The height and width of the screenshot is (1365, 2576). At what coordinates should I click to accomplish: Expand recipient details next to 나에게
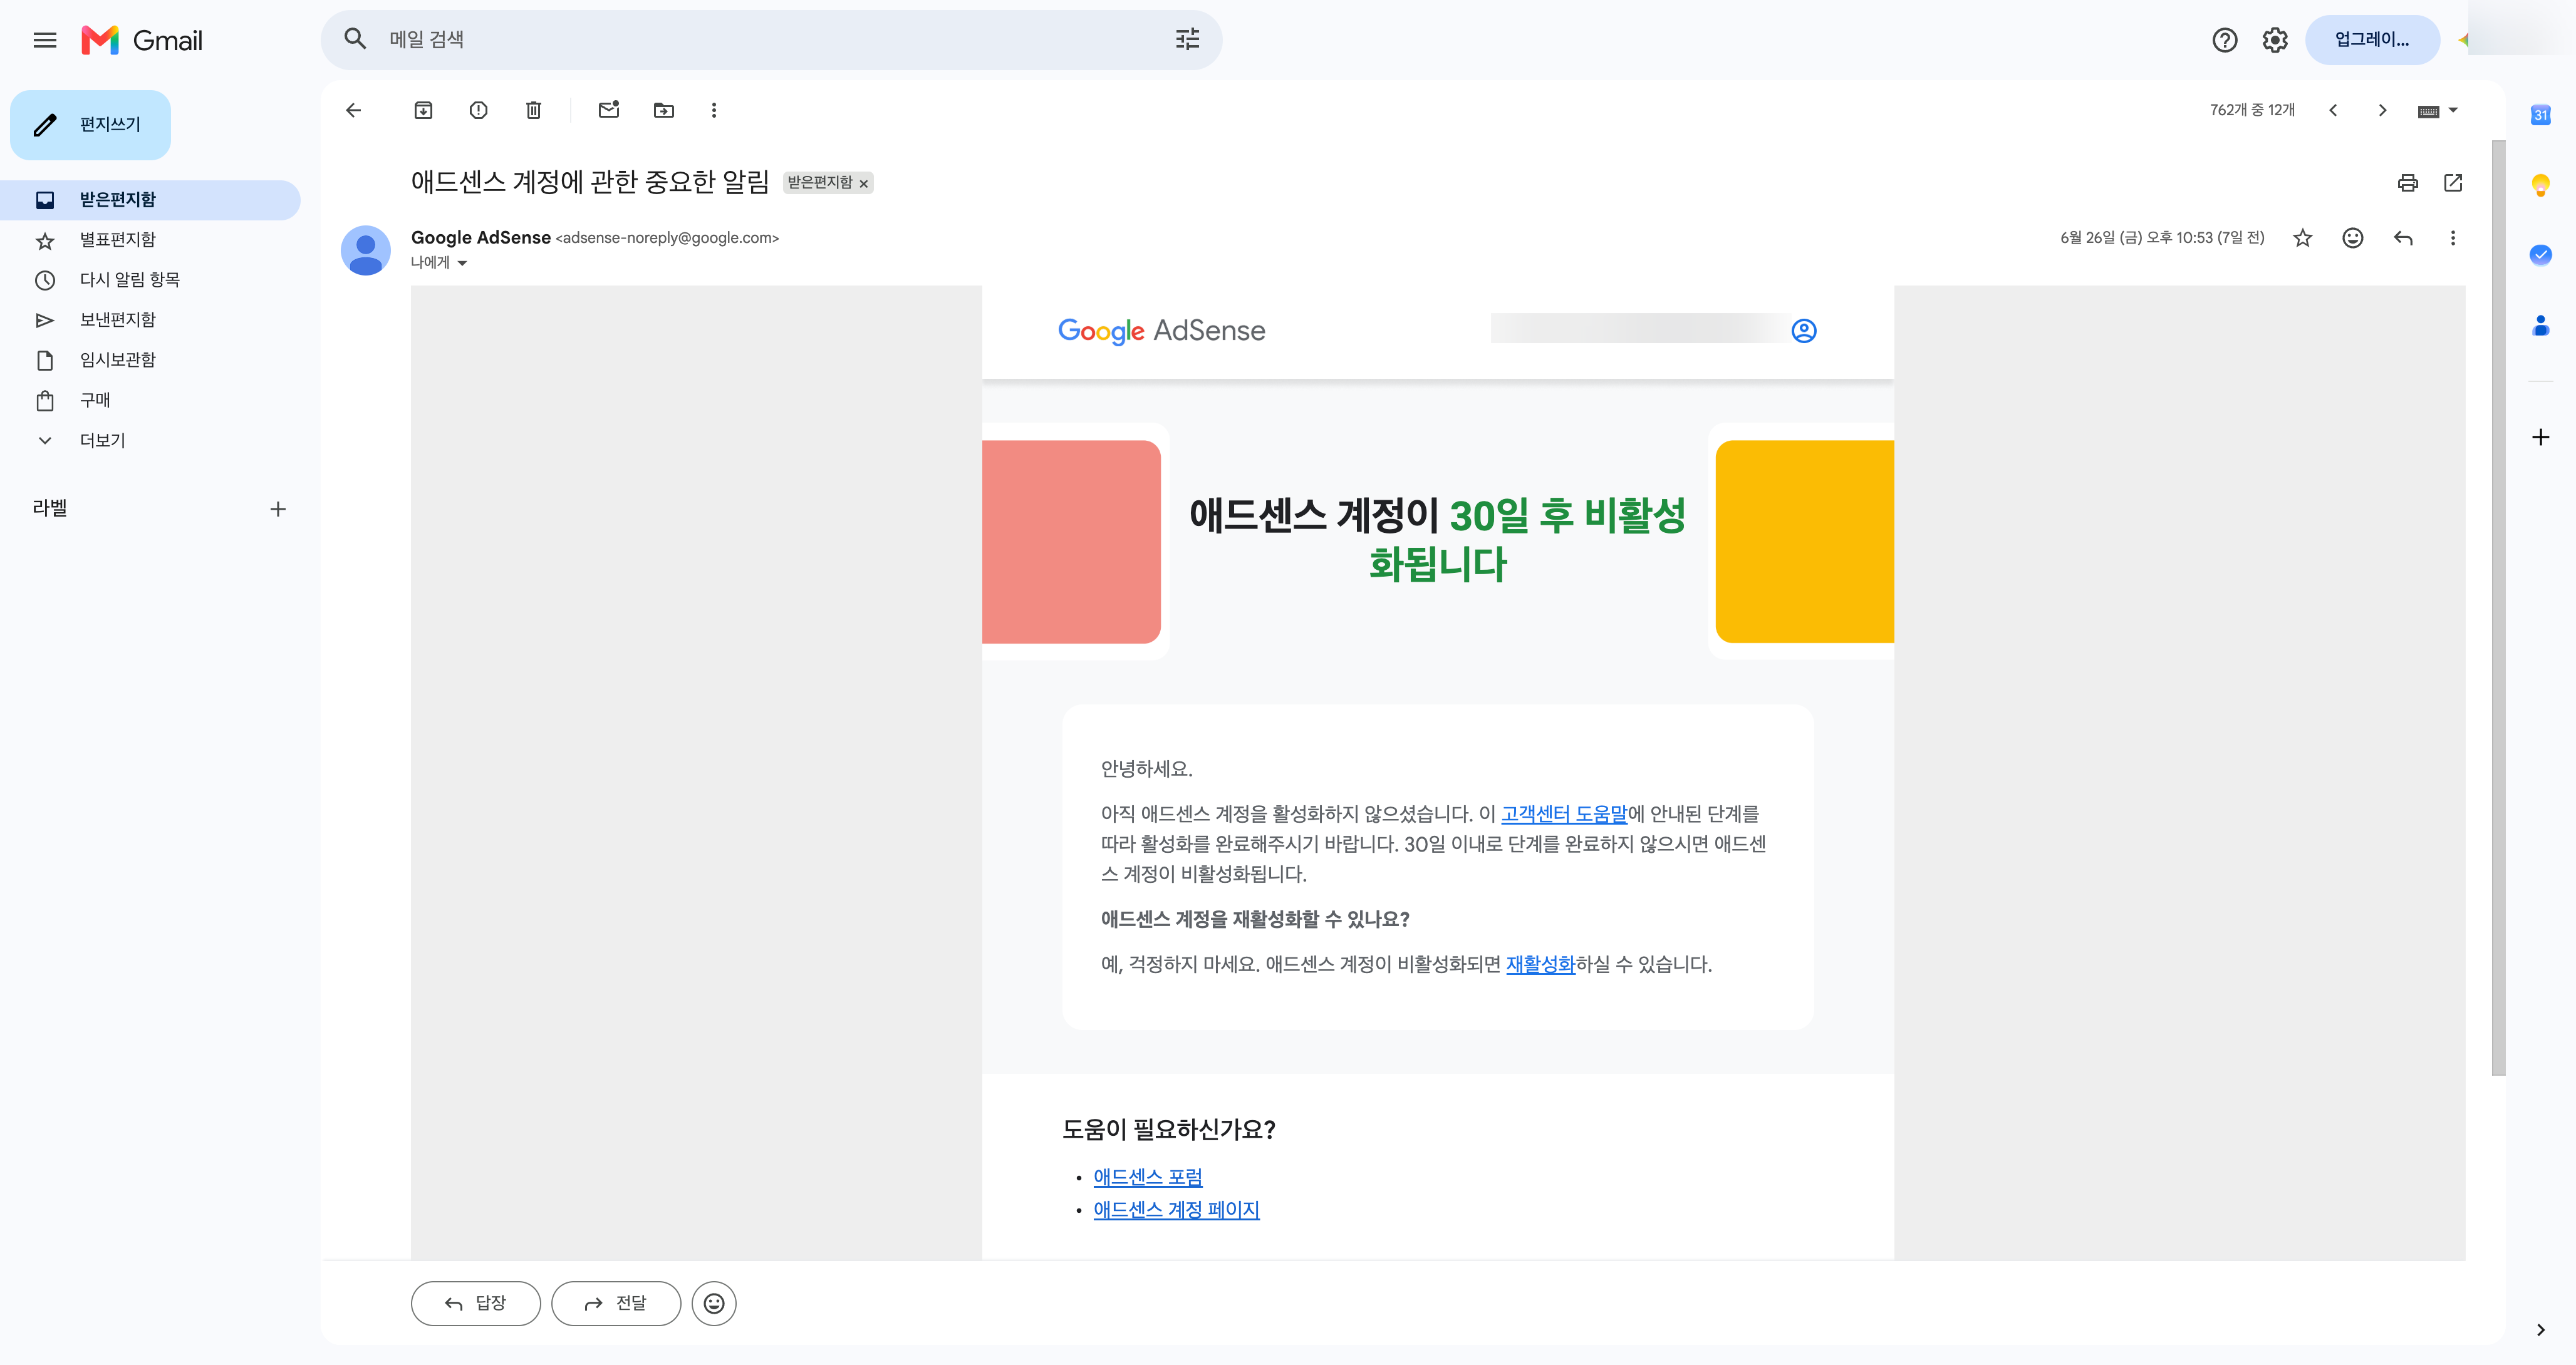pyautogui.click(x=462, y=263)
